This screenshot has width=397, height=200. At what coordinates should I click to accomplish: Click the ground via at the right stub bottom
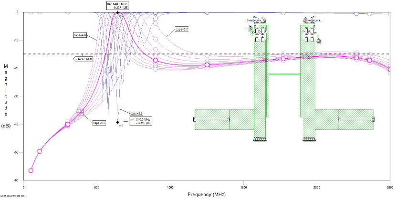(x=309, y=139)
